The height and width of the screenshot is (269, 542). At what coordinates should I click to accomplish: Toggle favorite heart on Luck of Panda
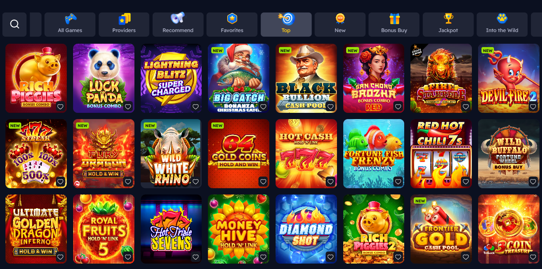click(128, 107)
